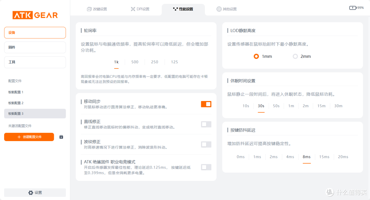Viewport: 370px width, 200px height.
Task: Open the 其他设置 tab
Action: pos(226,9)
